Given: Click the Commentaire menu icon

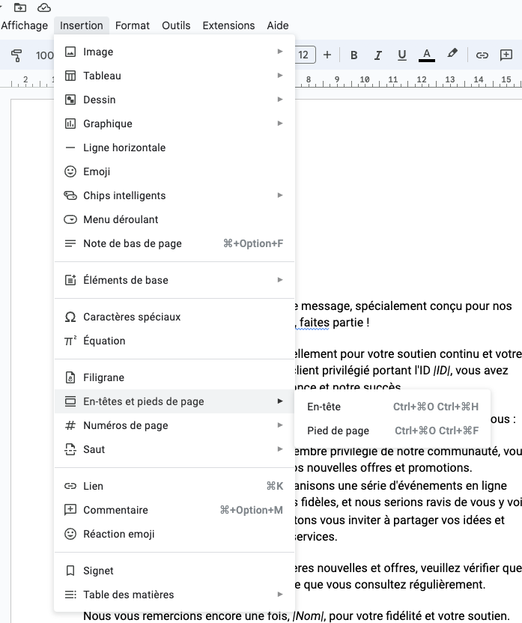Looking at the screenshot, I should [x=70, y=510].
